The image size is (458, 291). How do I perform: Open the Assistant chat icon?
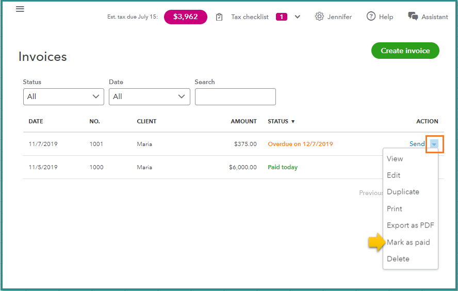[x=413, y=17]
